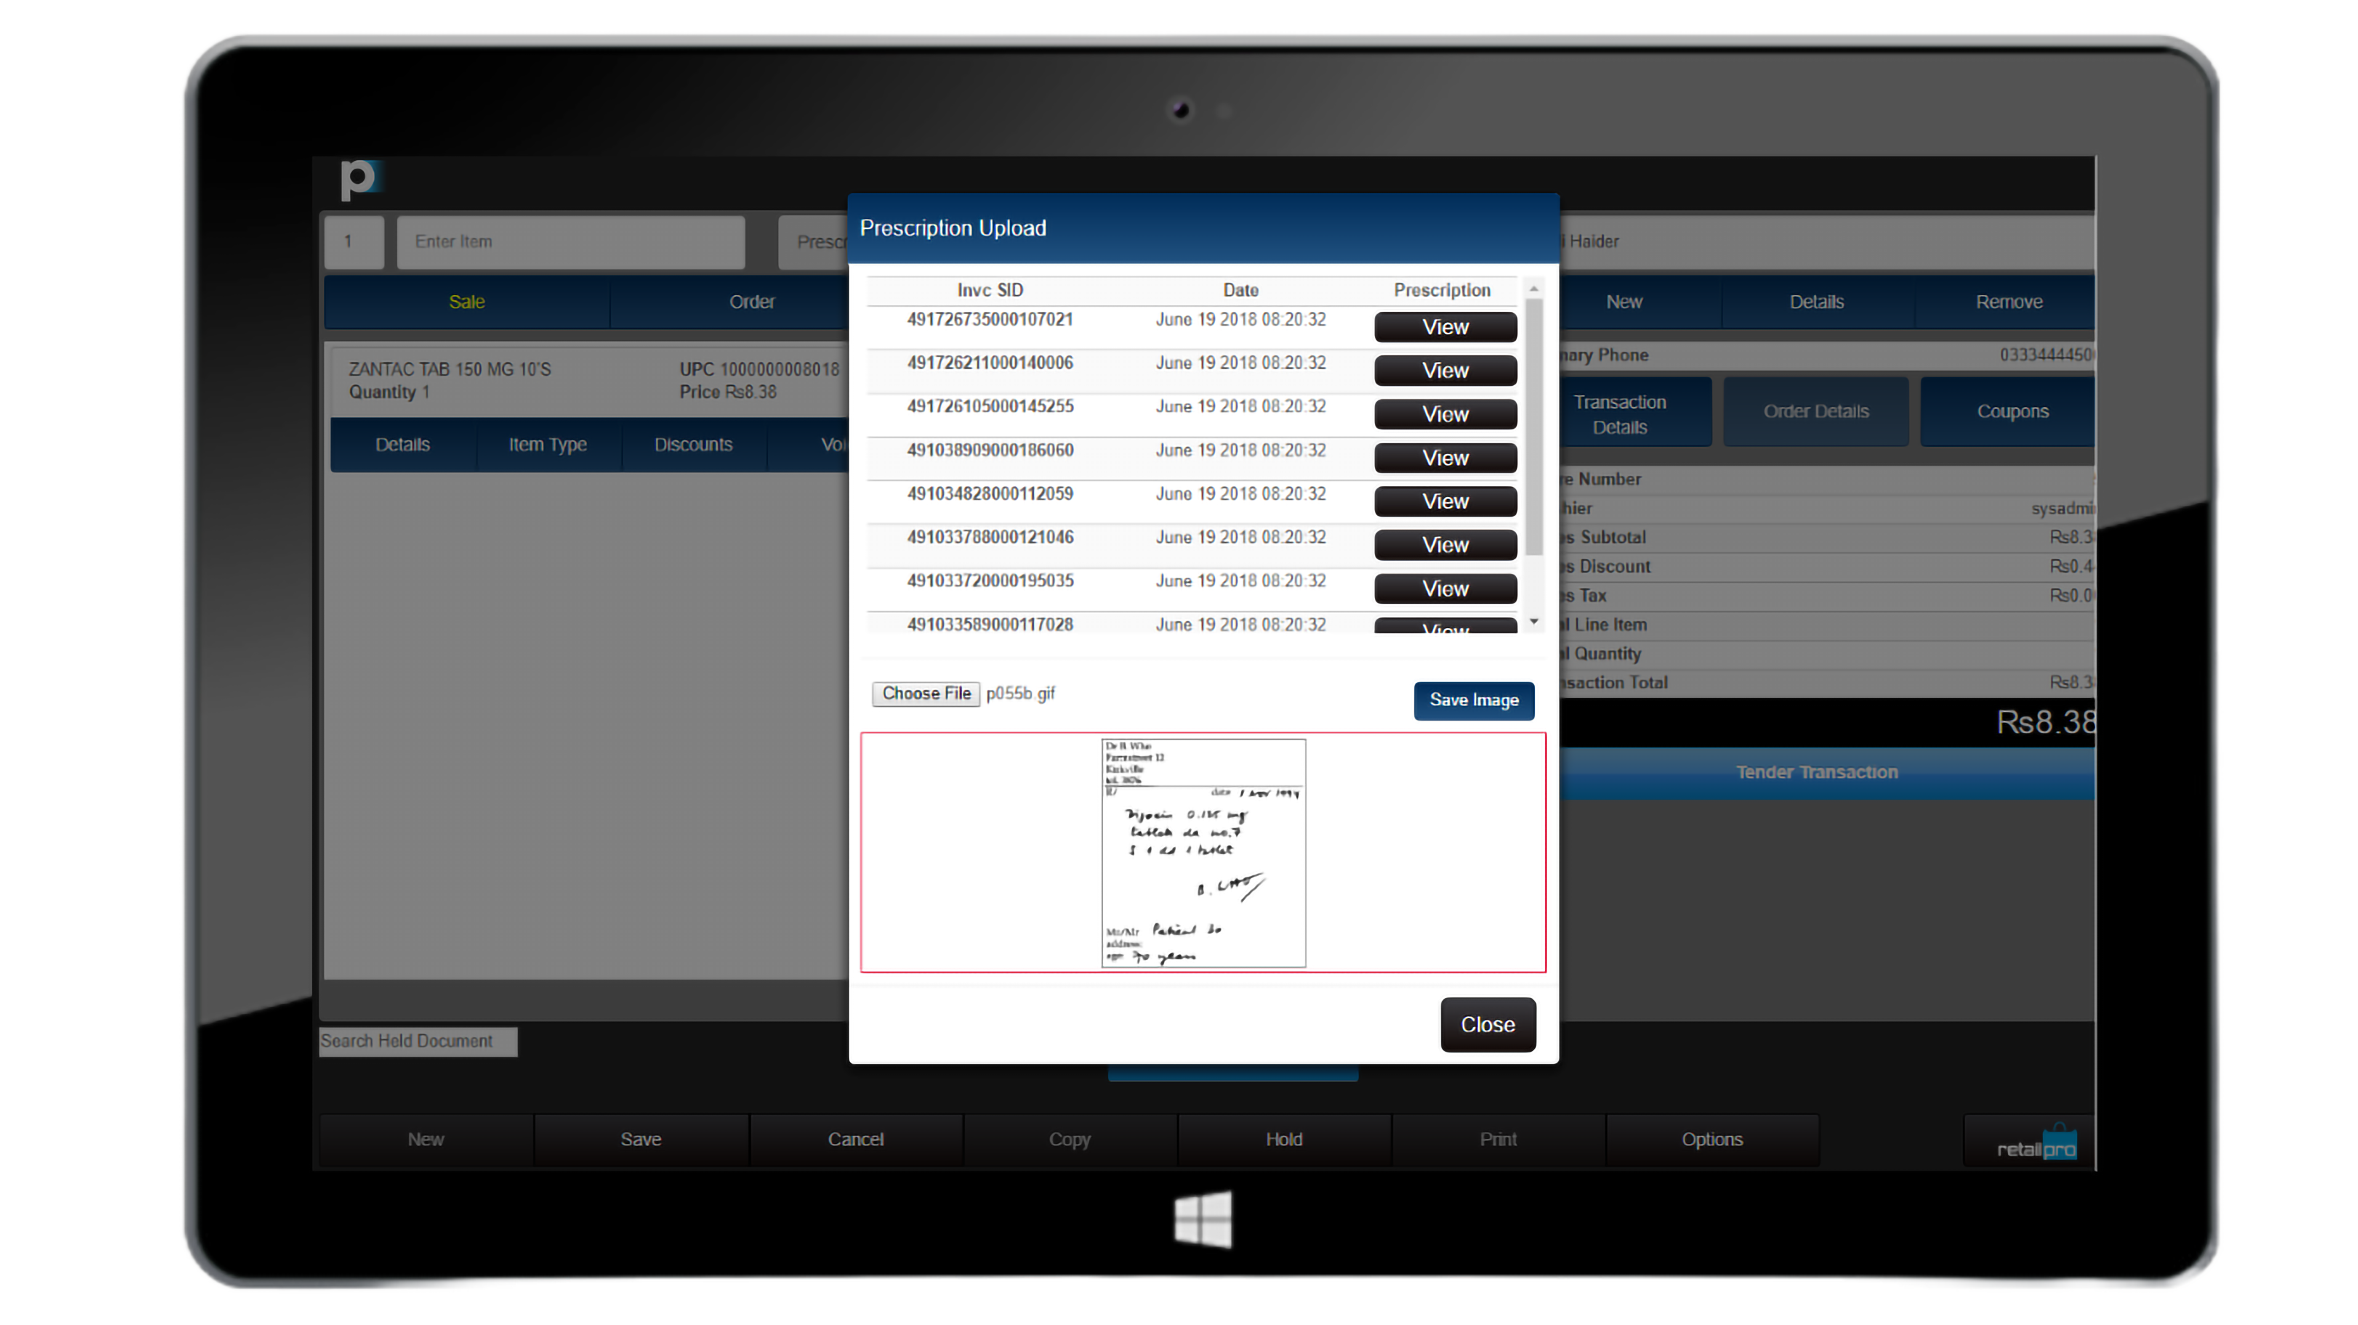
Task: Click Save Image button
Action: (1474, 700)
